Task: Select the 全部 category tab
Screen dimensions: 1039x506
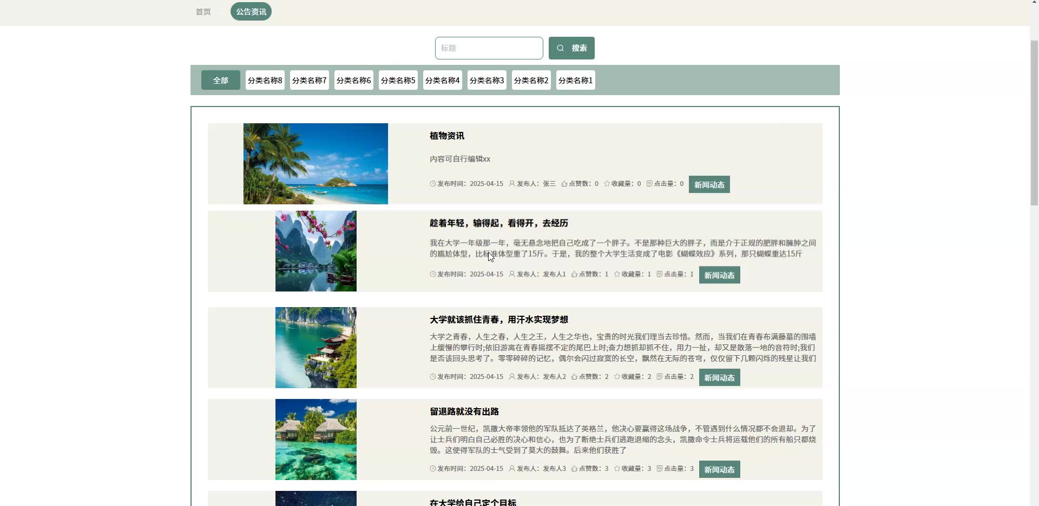Action: (x=221, y=80)
